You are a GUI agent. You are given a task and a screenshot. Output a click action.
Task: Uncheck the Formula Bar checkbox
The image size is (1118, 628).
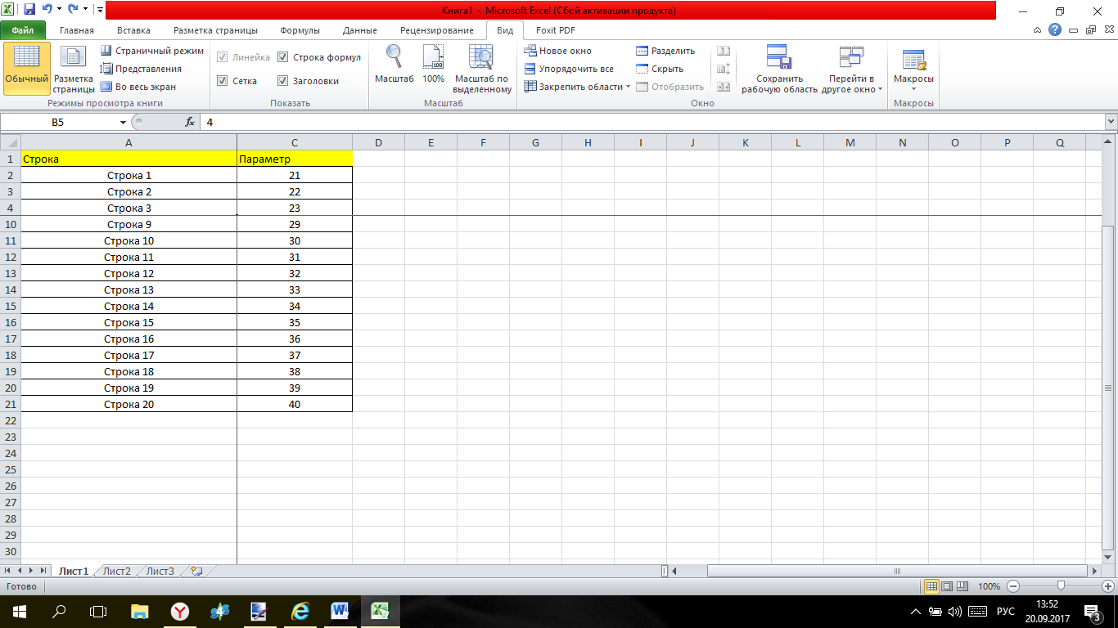(x=283, y=57)
